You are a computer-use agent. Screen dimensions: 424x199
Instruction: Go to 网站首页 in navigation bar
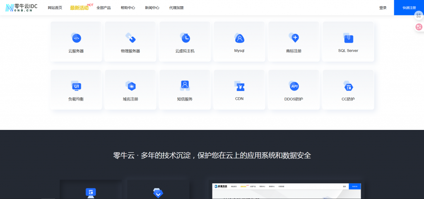tap(55, 8)
